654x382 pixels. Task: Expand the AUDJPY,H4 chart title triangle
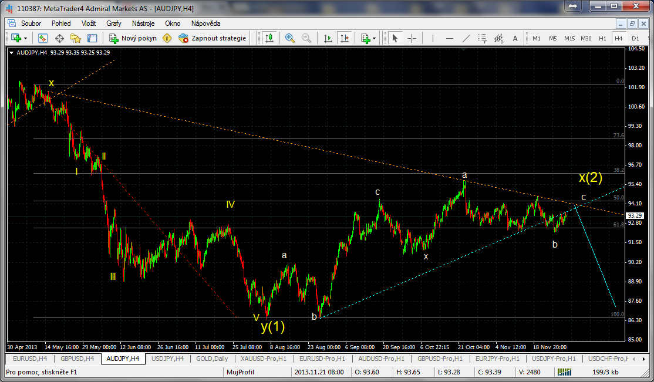tap(12, 53)
